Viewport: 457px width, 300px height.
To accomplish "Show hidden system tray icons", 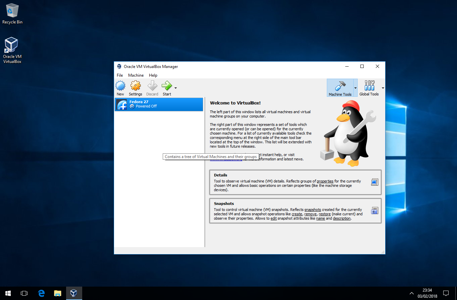I will click(412, 293).
